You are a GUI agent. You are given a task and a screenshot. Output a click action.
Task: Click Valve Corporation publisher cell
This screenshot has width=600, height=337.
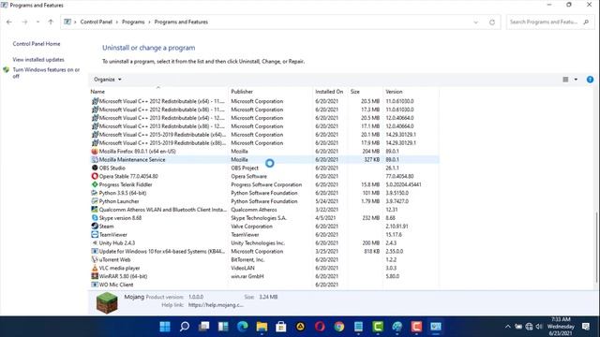click(251, 227)
